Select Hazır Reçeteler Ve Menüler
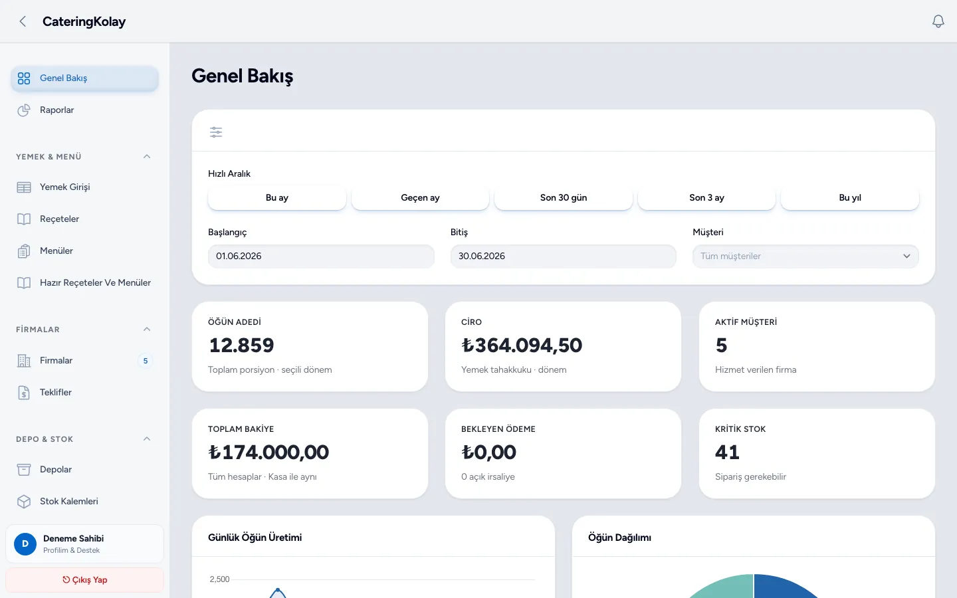The width and height of the screenshot is (957, 598). tap(84, 283)
